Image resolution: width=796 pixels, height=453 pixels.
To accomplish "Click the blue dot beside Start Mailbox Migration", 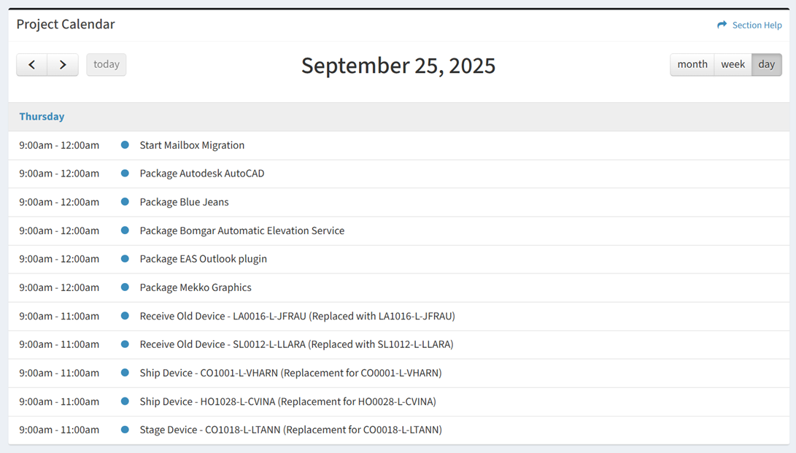I will [x=125, y=145].
